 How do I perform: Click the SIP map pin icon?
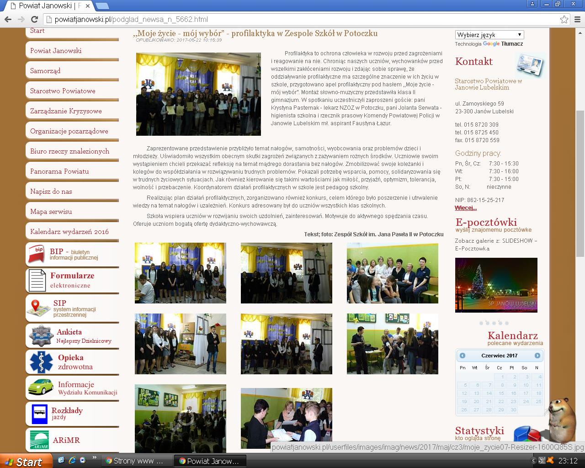pos(38,308)
